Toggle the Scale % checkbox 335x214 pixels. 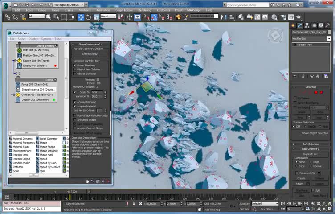(x=74, y=92)
